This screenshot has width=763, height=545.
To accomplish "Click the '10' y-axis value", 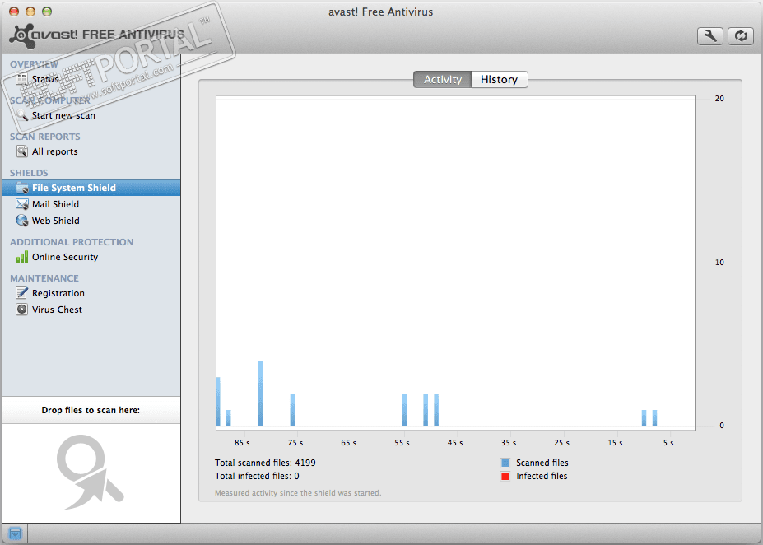I will [719, 263].
